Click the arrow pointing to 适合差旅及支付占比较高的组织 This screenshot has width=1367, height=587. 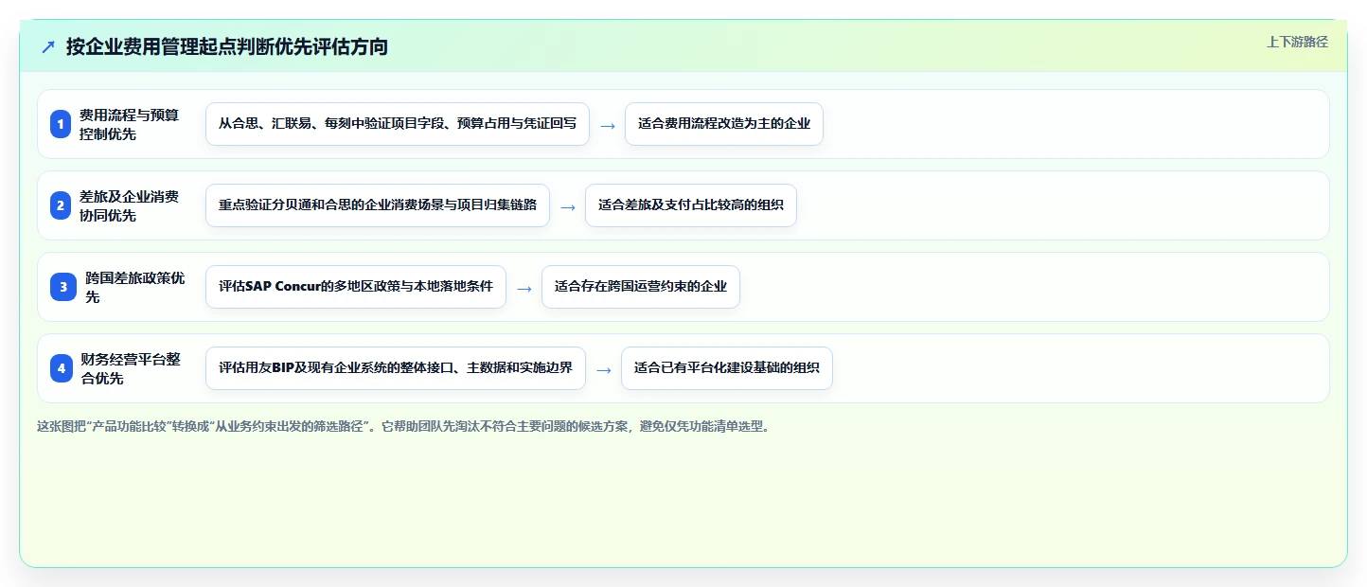tap(568, 206)
